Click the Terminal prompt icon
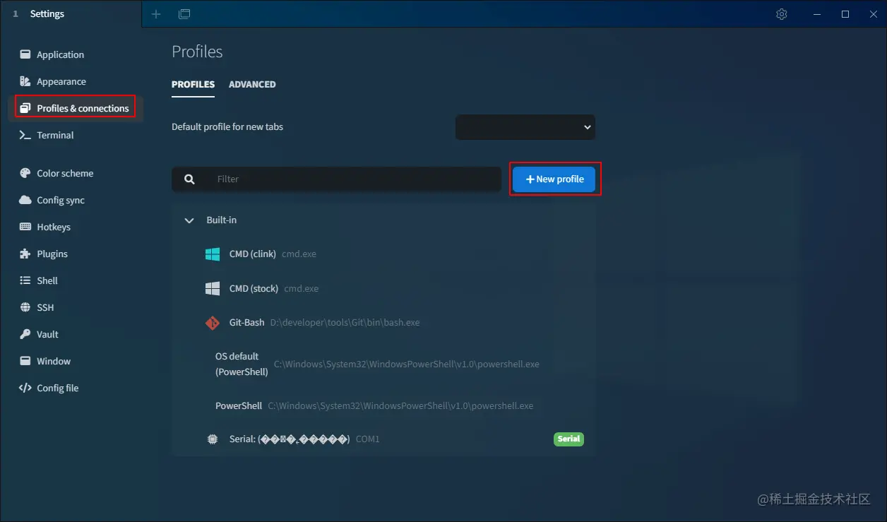Screen dimensions: 887x522 pyautogui.click(x=25, y=135)
